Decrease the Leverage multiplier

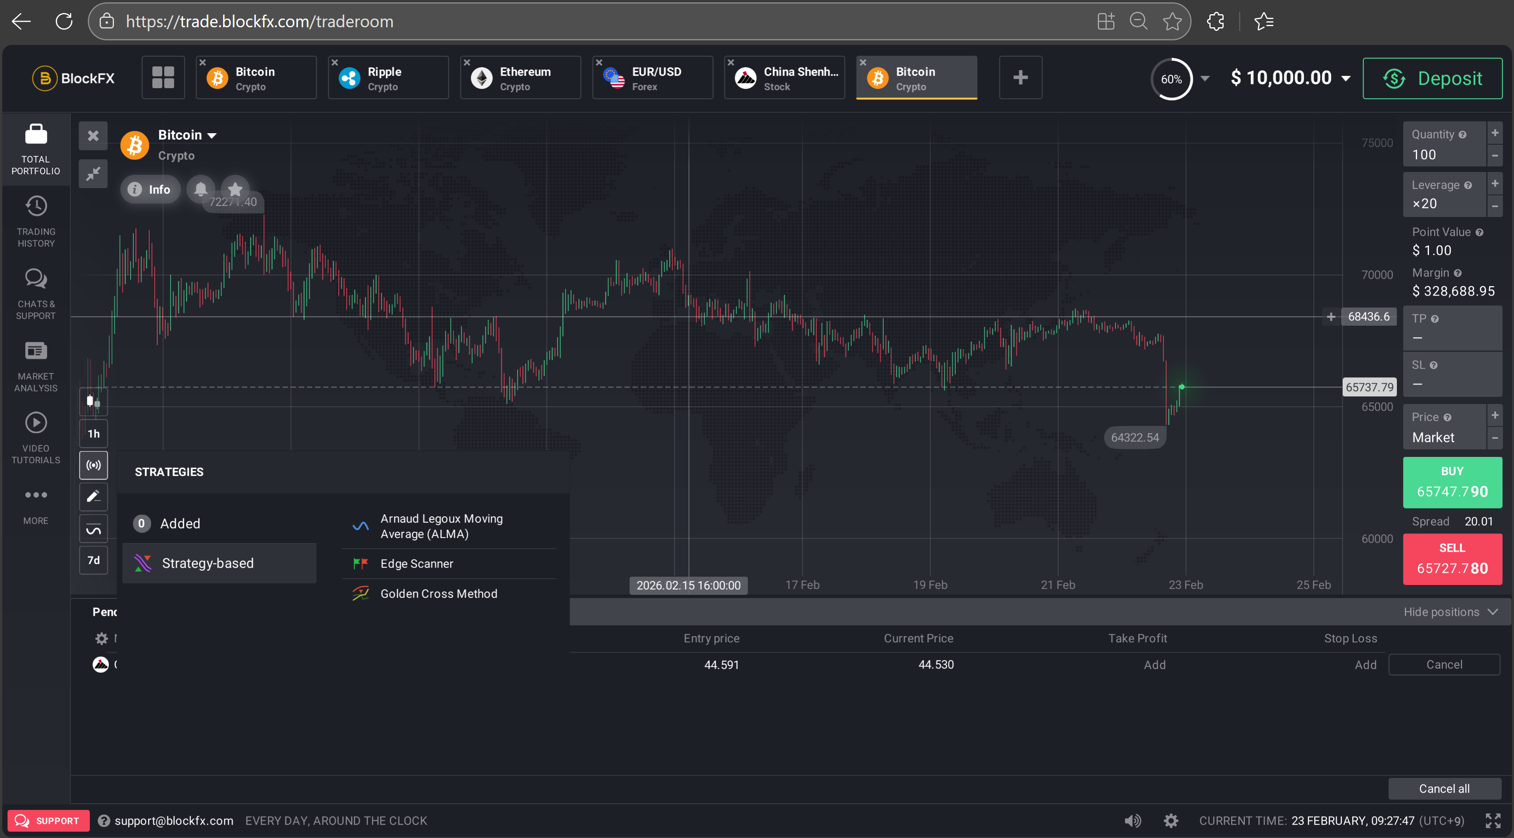coord(1495,206)
